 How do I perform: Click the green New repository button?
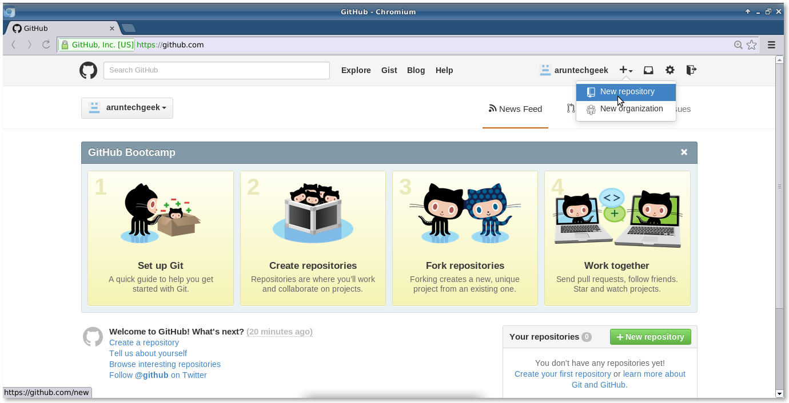[650, 337]
